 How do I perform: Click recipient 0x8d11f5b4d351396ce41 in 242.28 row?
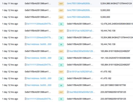(80, 85)
